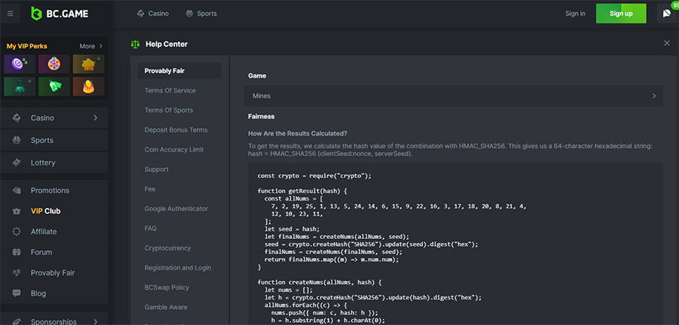Open the hamburger menu icon
This screenshot has height=325, width=679.
11,14
